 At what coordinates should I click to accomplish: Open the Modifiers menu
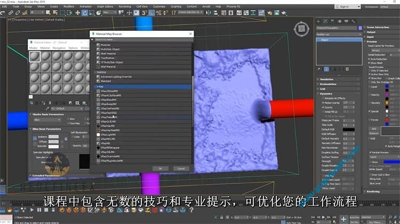(x=69, y=6)
